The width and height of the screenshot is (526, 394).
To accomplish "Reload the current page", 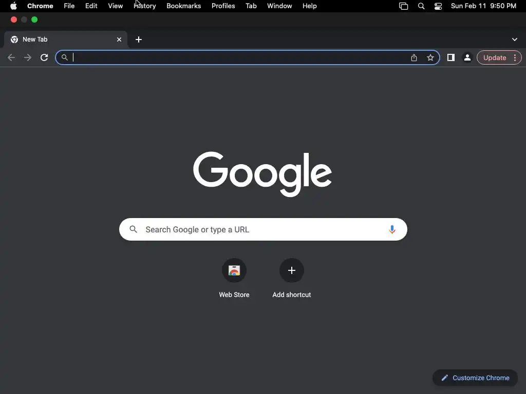I will coord(44,57).
